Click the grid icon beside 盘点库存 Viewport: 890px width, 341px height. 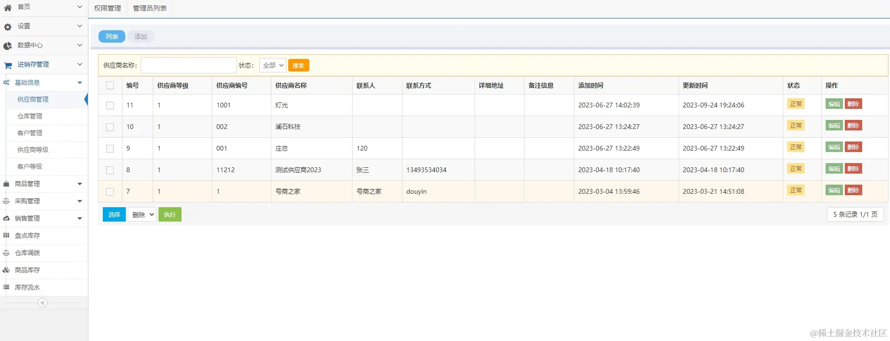coord(6,235)
